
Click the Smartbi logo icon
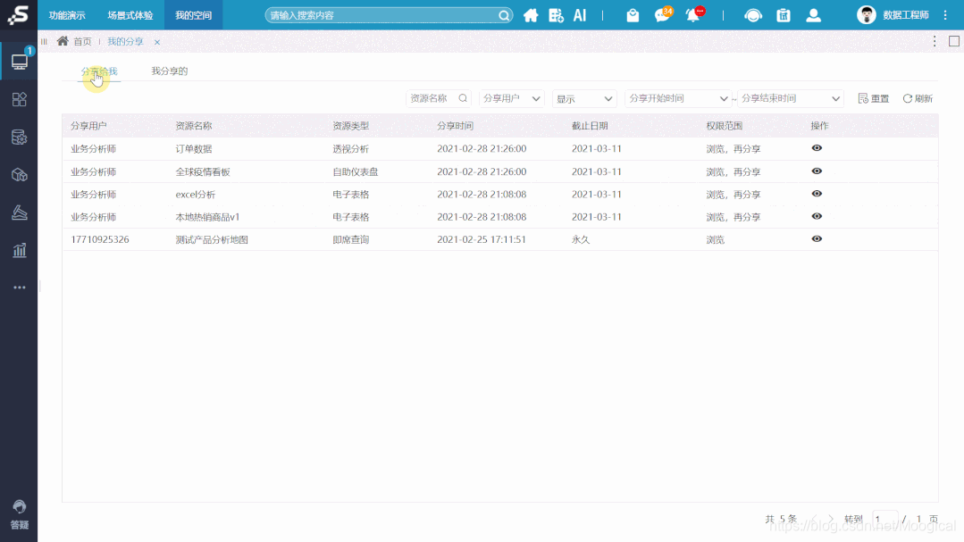point(18,15)
